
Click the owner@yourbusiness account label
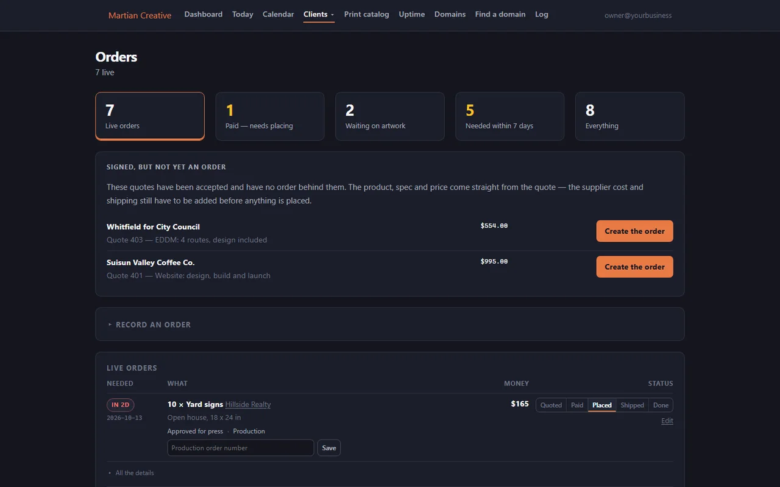tap(638, 15)
